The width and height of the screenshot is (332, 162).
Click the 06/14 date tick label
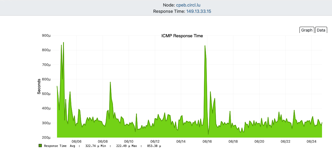(x=181, y=142)
